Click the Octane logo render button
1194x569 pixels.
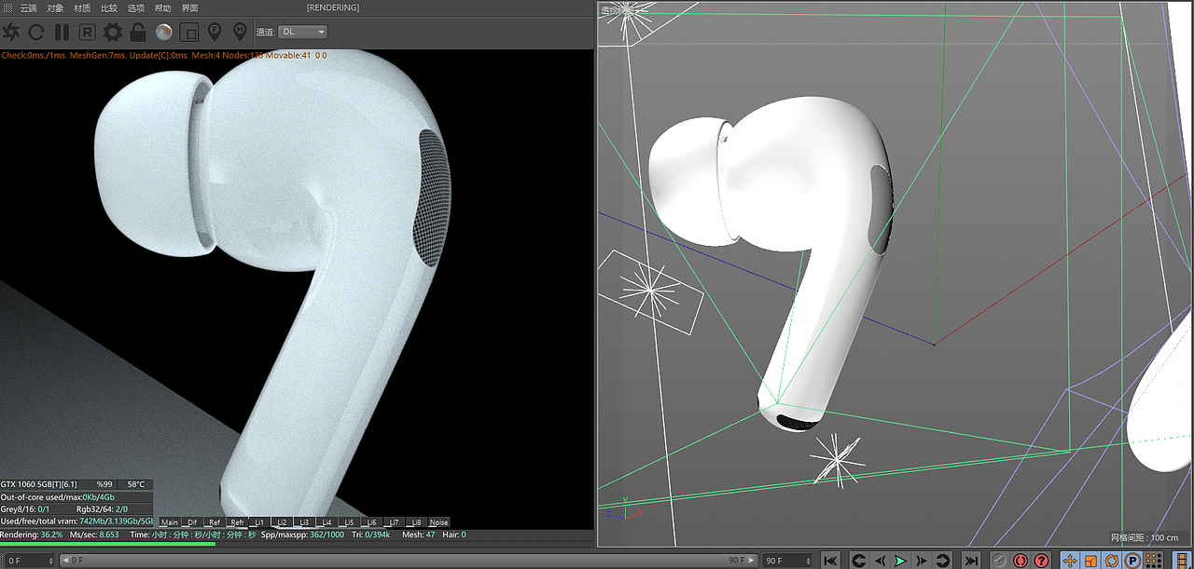pos(10,32)
